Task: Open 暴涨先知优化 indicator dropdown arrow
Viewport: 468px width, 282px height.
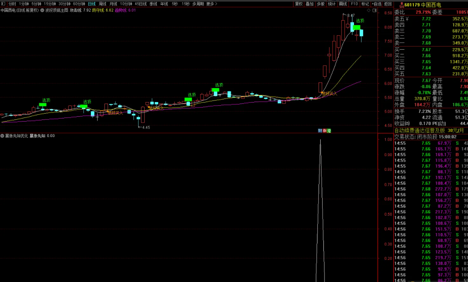Action: [x=2, y=136]
